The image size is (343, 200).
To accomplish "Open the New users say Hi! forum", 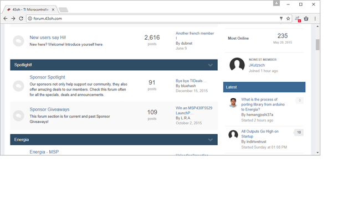I will pyautogui.click(x=48, y=38).
